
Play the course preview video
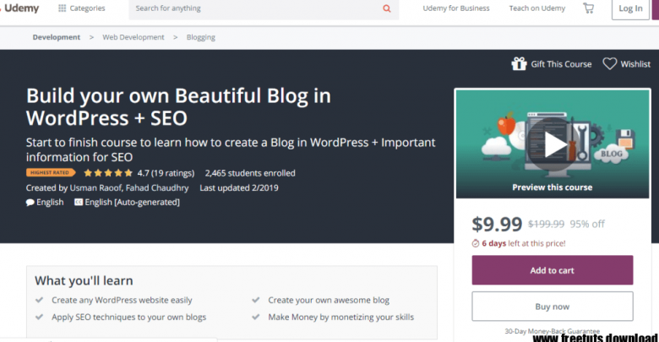[553, 144]
